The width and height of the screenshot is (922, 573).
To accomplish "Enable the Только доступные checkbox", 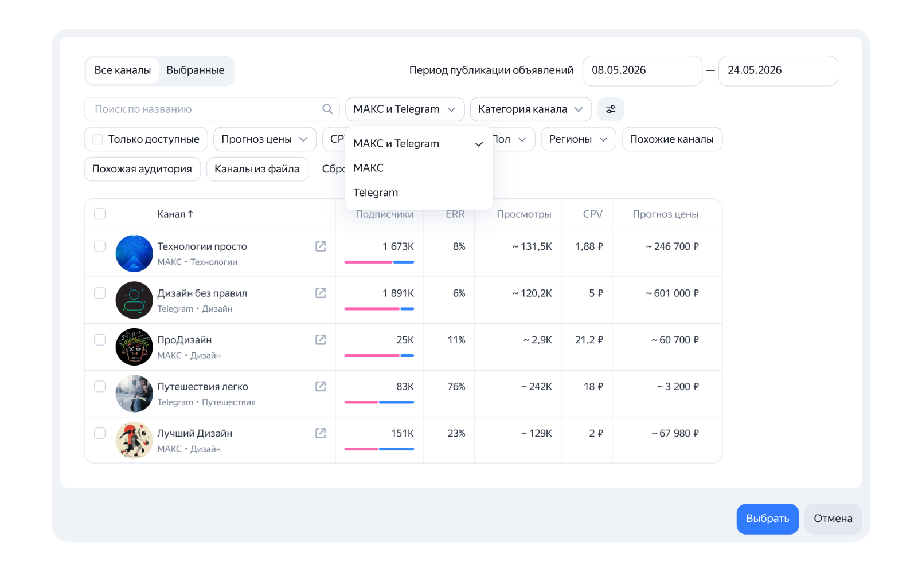I will tap(97, 139).
